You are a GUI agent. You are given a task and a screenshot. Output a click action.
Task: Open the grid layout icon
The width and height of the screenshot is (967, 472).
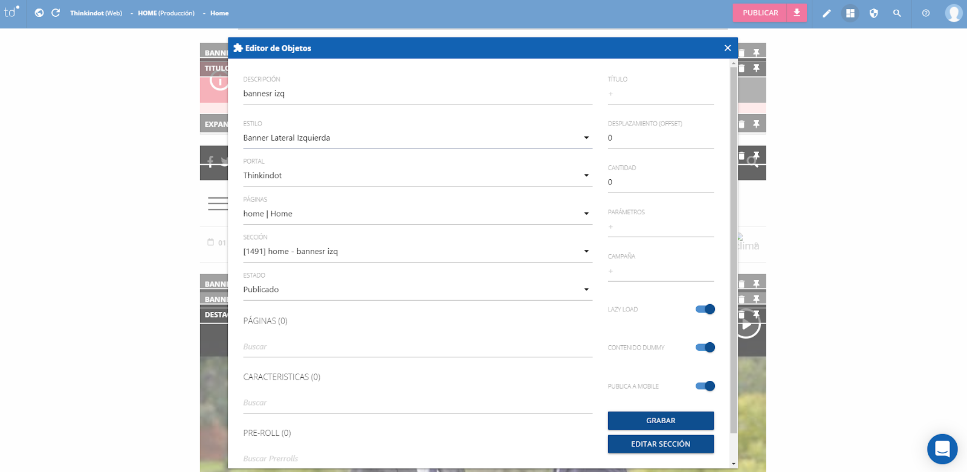(x=850, y=13)
